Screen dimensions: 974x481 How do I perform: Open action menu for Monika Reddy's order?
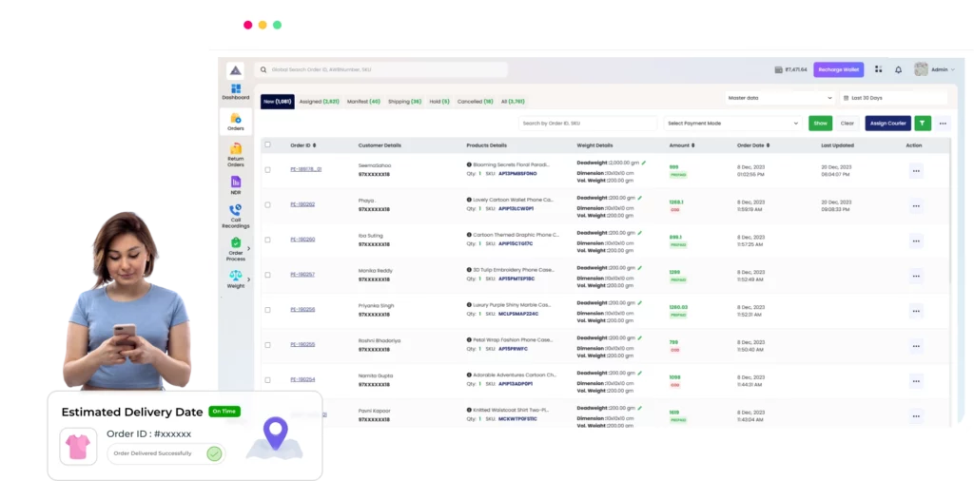click(x=916, y=277)
